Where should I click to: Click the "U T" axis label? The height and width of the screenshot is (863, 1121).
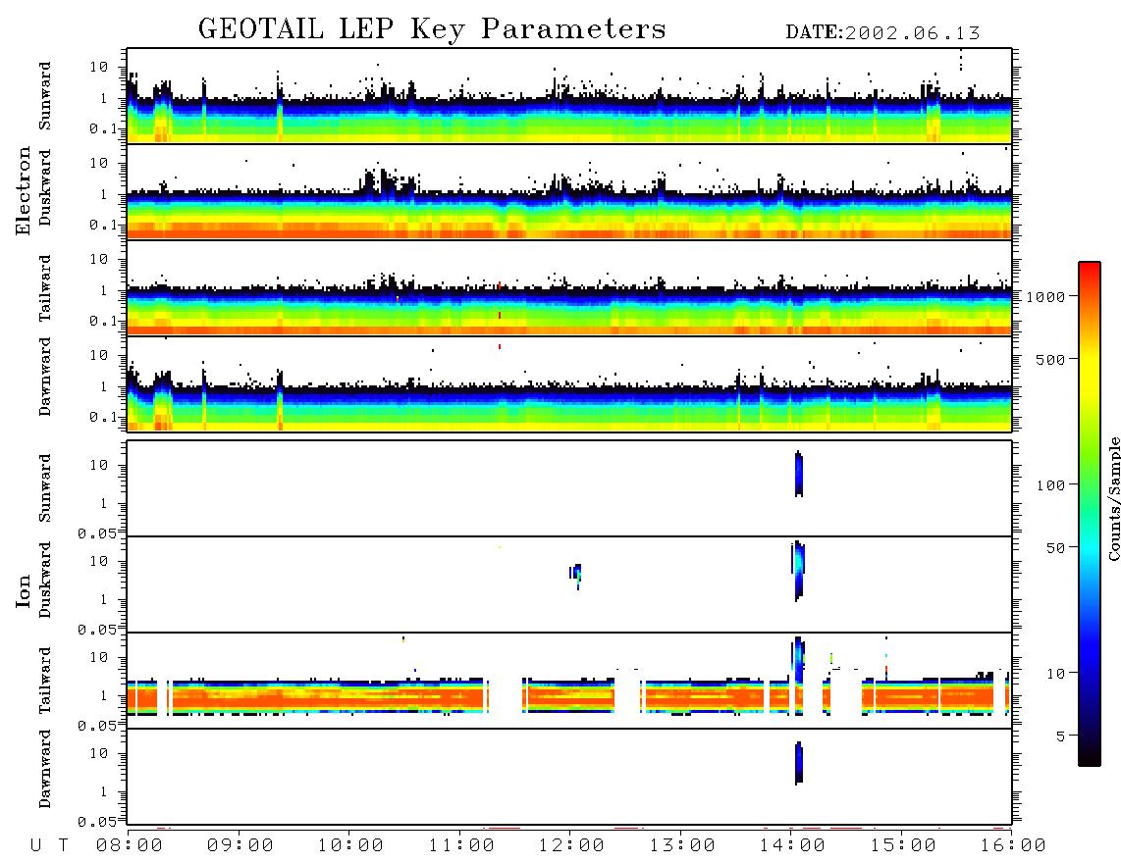click(x=49, y=846)
